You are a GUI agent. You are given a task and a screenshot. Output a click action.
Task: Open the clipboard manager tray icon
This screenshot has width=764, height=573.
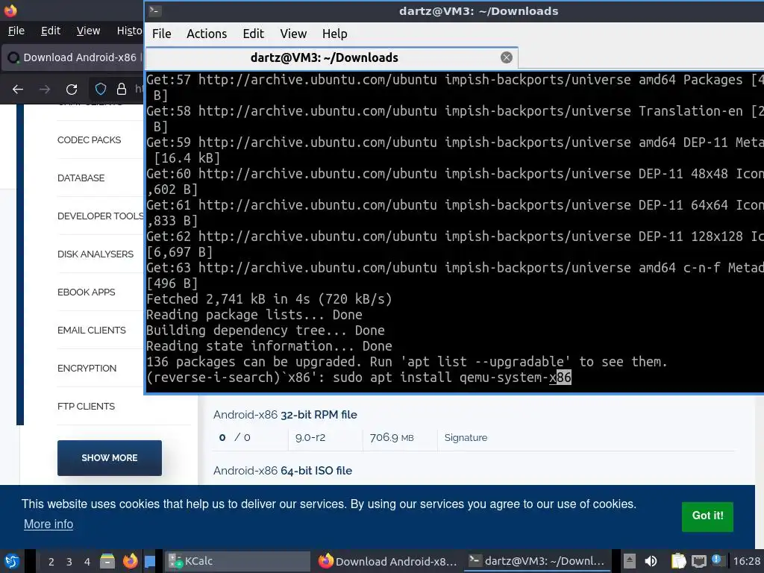[678, 561]
